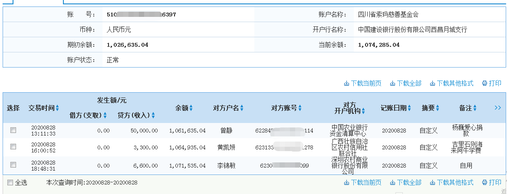Expand more columns with >> arrow
Viewport: 507px width, 194px height.
(x=498, y=108)
